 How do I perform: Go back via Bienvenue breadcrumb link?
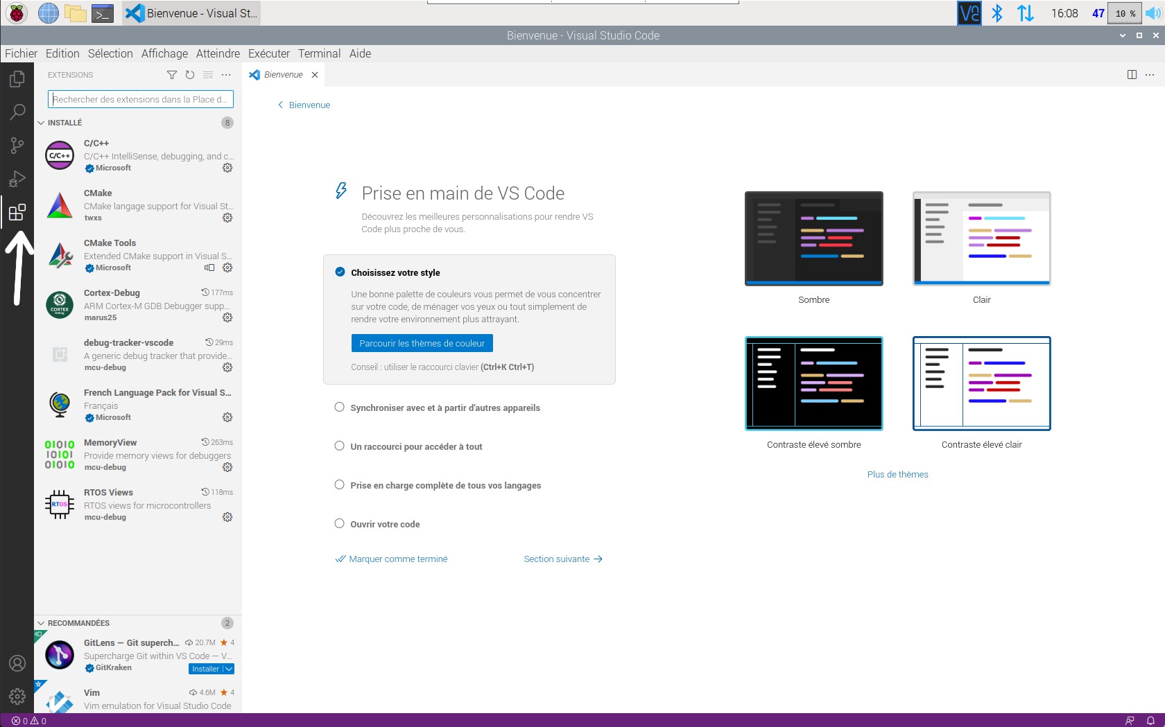pos(304,105)
